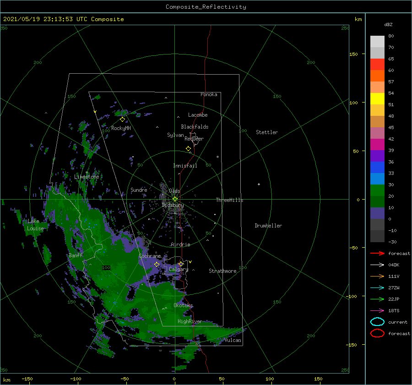Click the Innisfail city label
The image size is (412, 385).
pyautogui.click(x=185, y=166)
